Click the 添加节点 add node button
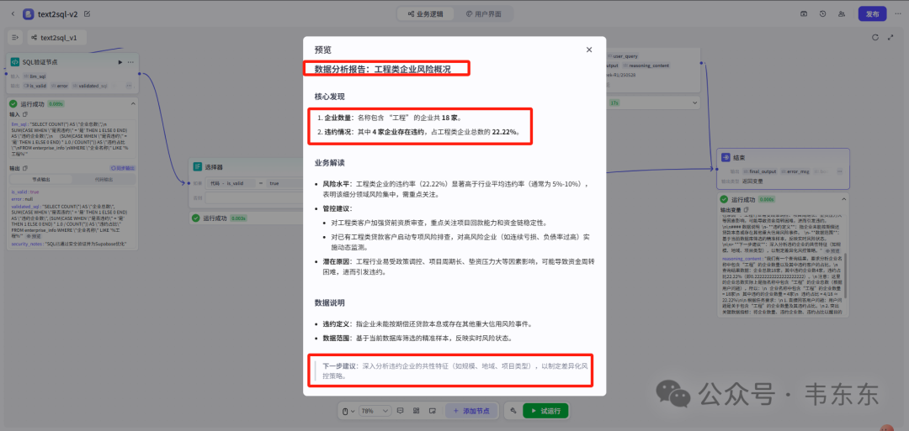 click(472, 411)
